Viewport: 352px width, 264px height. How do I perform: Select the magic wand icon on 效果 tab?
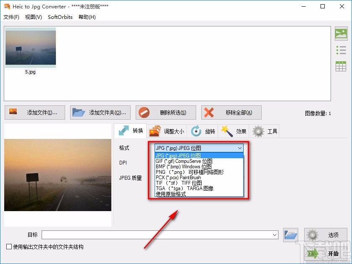point(227,131)
